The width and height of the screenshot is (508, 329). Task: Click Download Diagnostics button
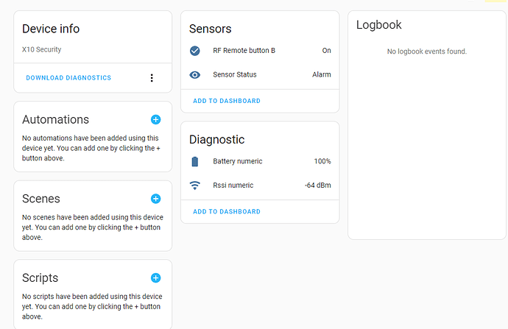68,78
